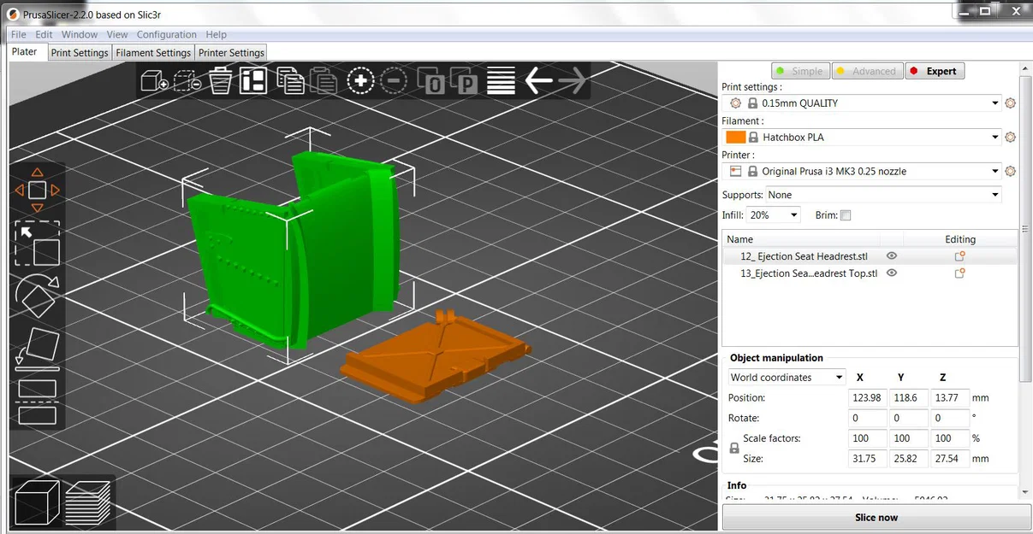Open the variable layer height tool
1033x534 pixels.
tap(501, 81)
